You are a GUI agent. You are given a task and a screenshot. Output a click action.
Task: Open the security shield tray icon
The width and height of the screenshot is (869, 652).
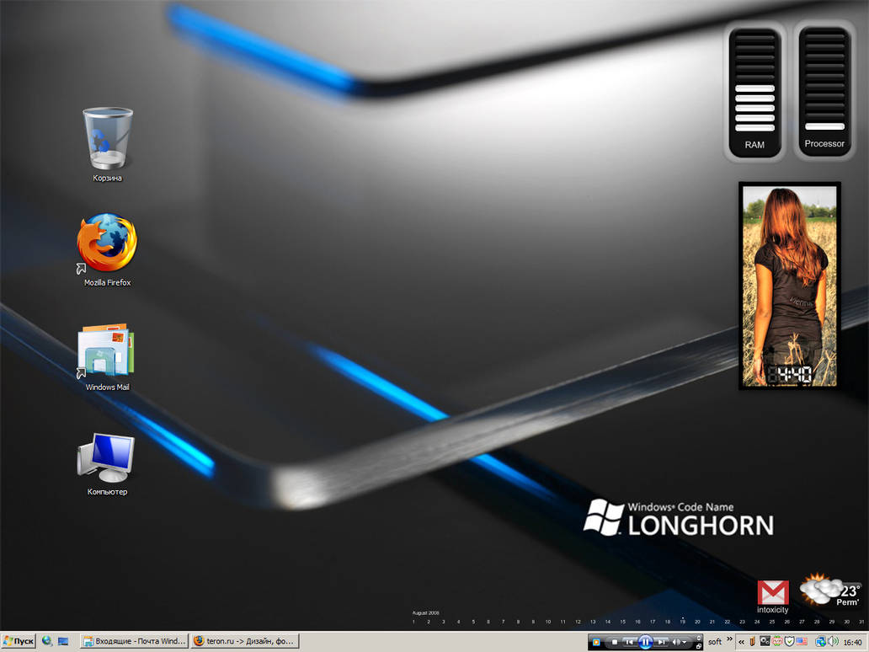(x=790, y=641)
